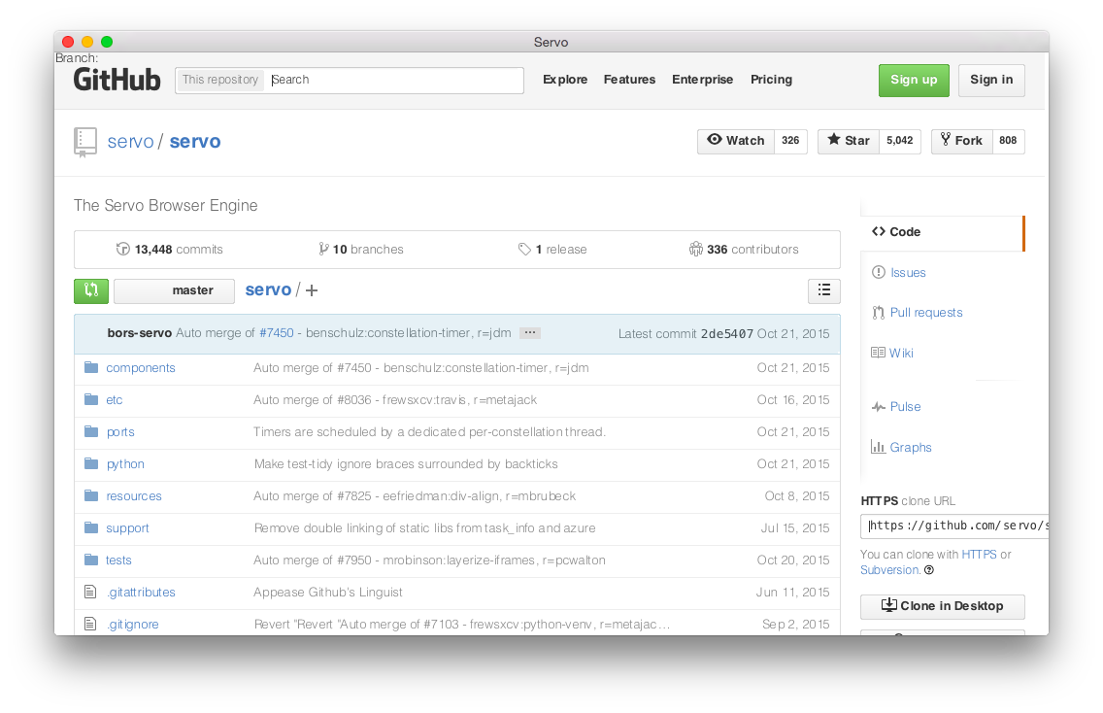The image size is (1103, 713).
Task: Open the HTTPS clone option link
Action: (979, 555)
